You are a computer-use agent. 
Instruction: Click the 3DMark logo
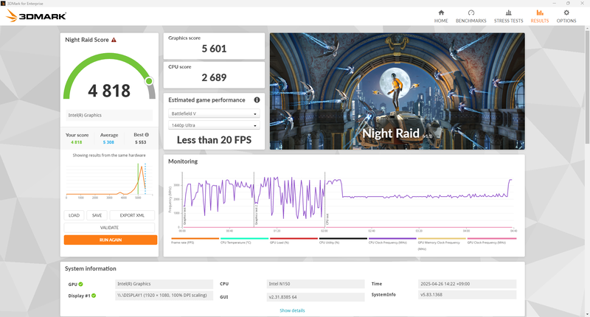point(36,15)
